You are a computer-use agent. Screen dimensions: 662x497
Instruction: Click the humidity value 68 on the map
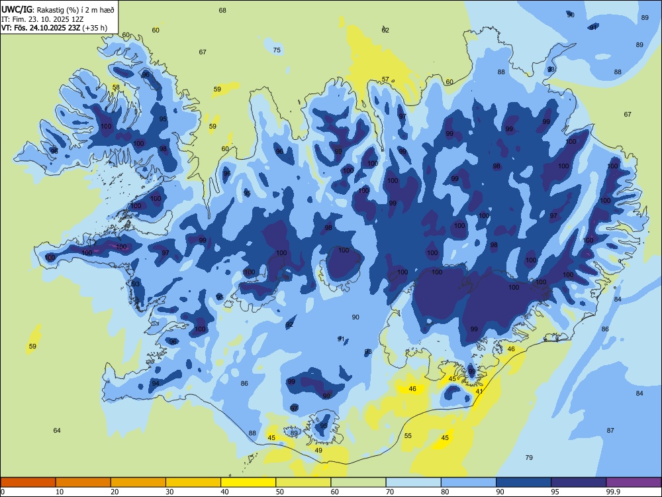[x=222, y=10]
